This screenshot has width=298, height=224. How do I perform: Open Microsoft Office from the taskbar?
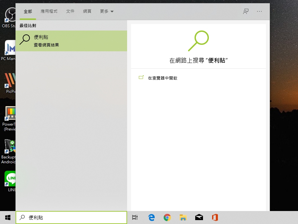click(x=215, y=218)
